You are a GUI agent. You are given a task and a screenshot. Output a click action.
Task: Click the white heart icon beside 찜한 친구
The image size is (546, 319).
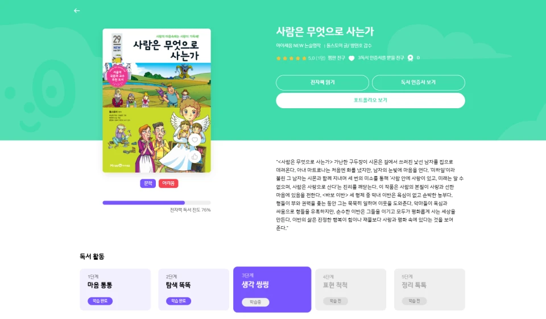click(x=351, y=58)
